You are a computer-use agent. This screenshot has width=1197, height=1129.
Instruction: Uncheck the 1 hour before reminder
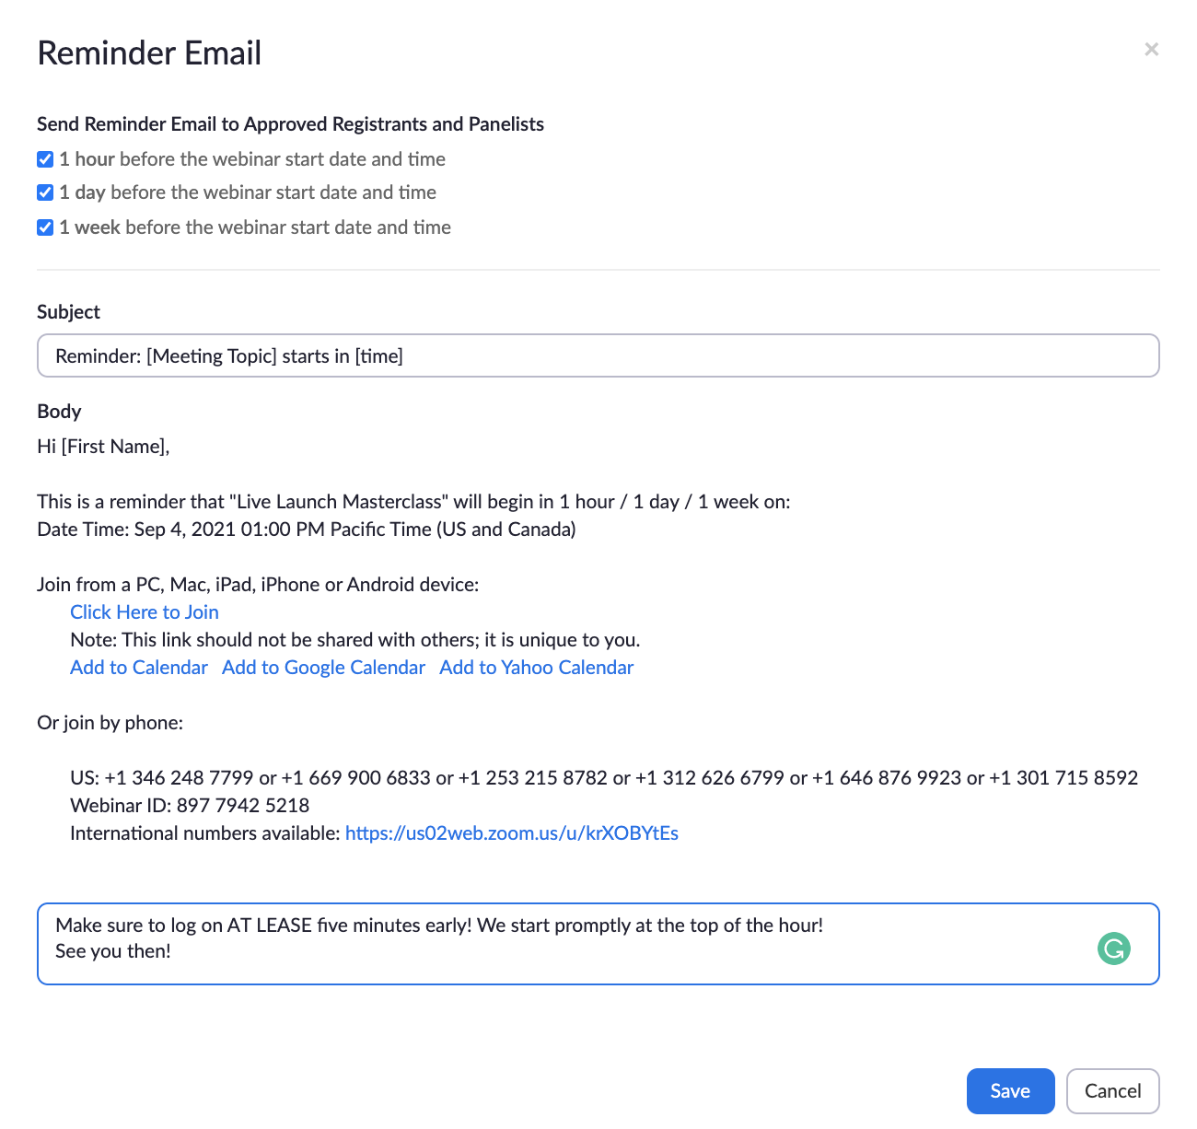click(x=45, y=159)
